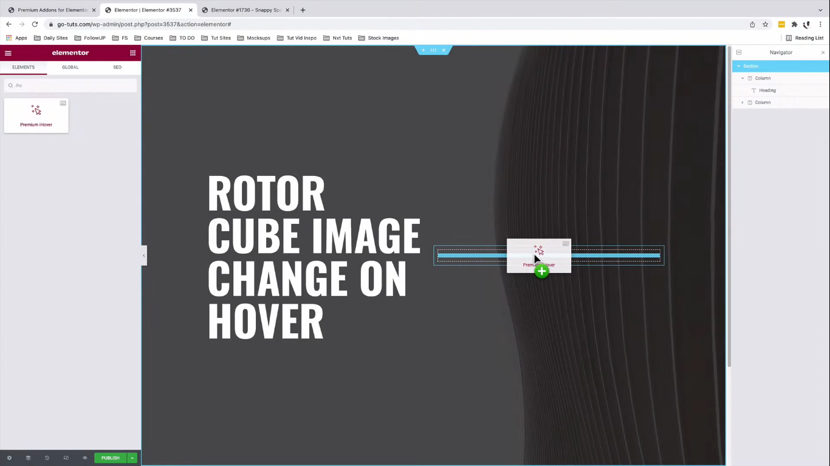Select the ROTOR CUBE IMAGE heading on canvas
The height and width of the screenshot is (466, 830).
tap(314, 257)
